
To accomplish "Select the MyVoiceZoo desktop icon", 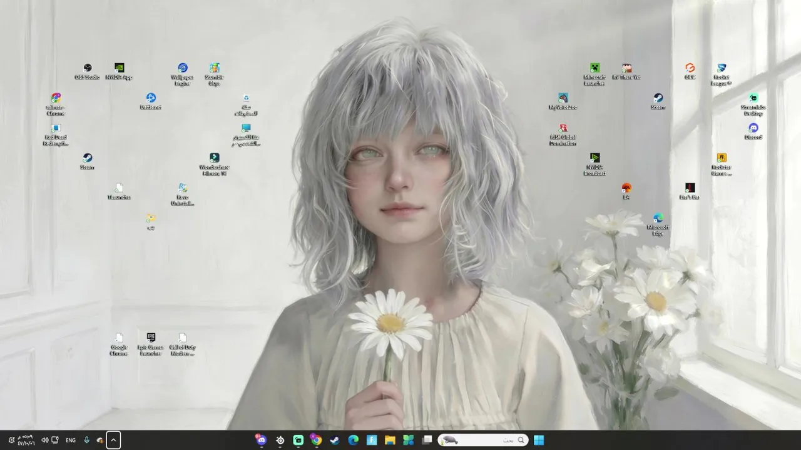I will pyautogui.click(x=563, y=101).
